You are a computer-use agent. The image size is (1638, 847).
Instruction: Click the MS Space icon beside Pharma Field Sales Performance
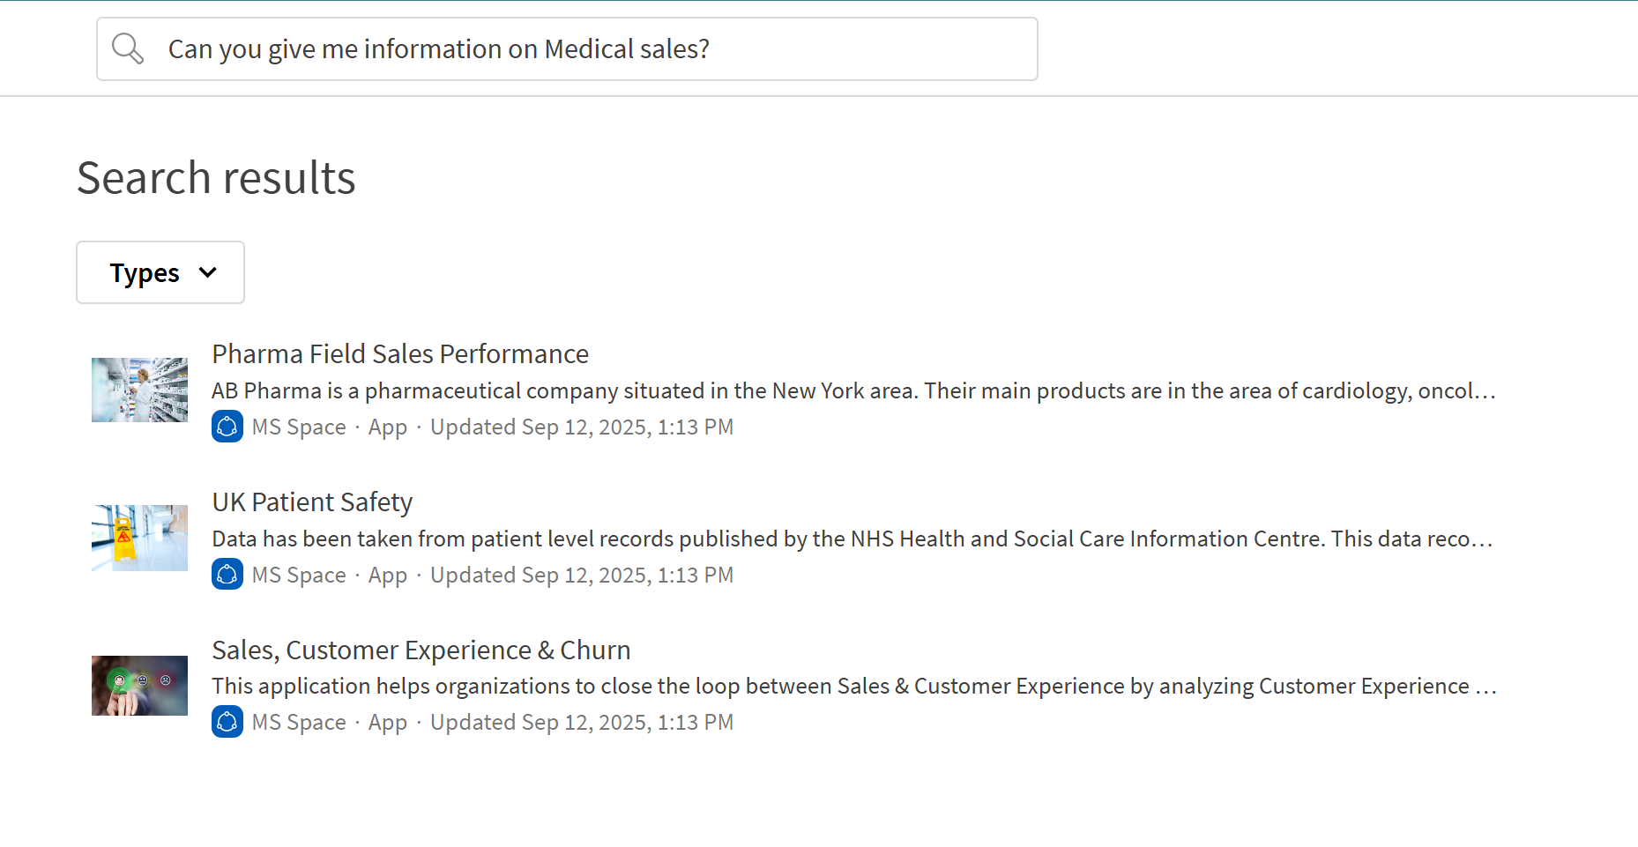(227, 427)
